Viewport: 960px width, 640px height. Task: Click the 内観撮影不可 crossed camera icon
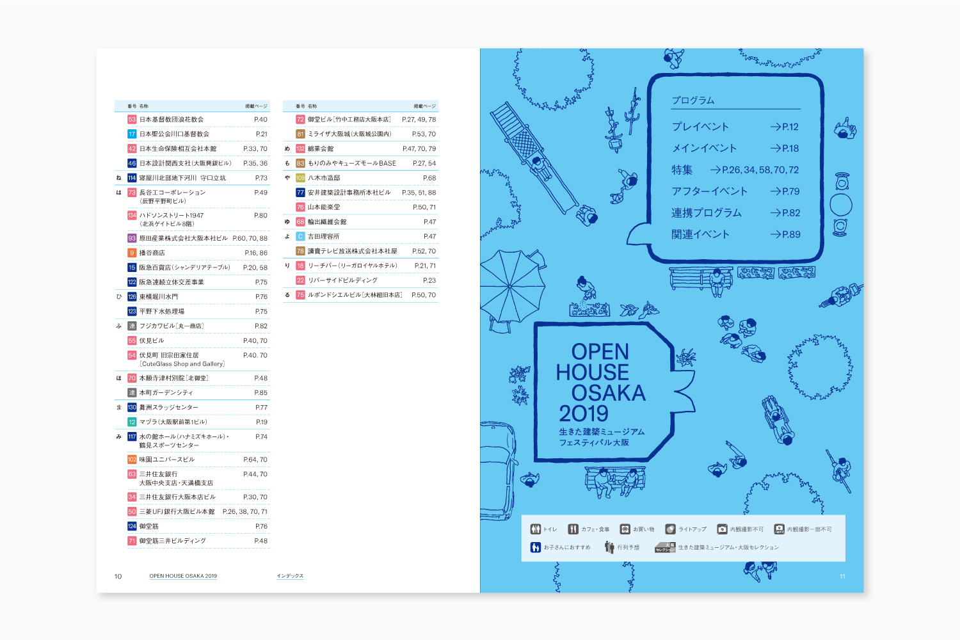point(722,529)
